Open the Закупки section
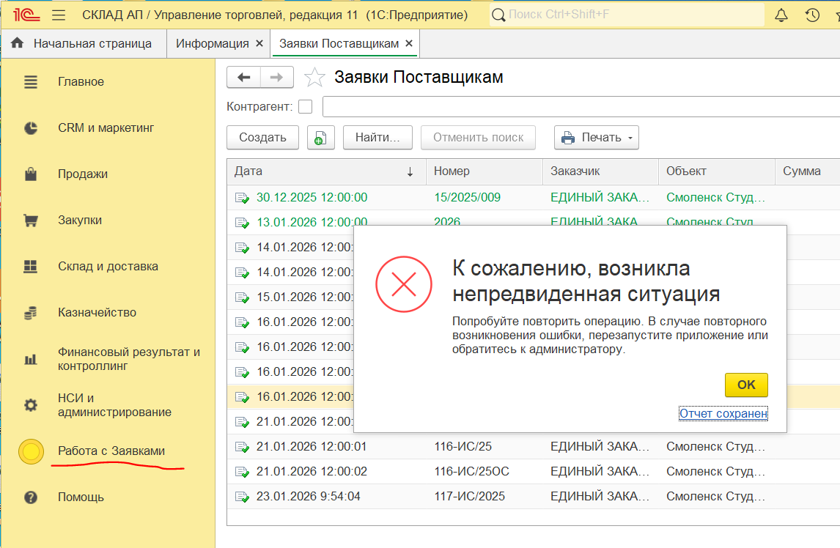This screenshot has width=840, height=548. (80, 221)
